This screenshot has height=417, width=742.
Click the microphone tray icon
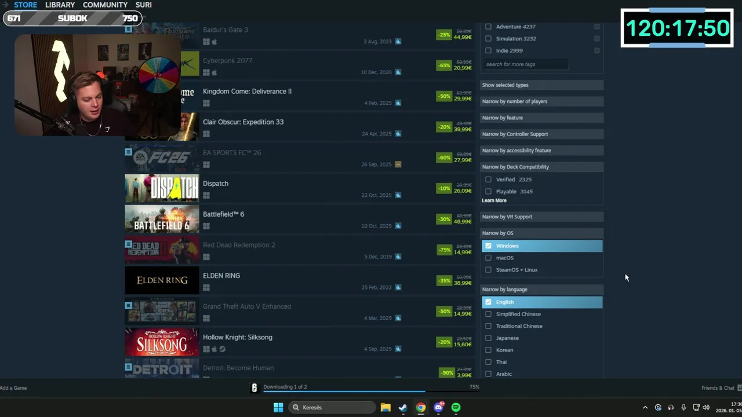pos(683,408)
